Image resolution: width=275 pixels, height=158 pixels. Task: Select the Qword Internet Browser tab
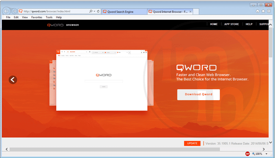pyautogui.click(x=168, y=12)
